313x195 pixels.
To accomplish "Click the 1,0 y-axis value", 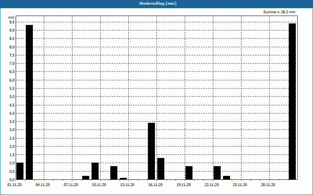I will [12, 163].
